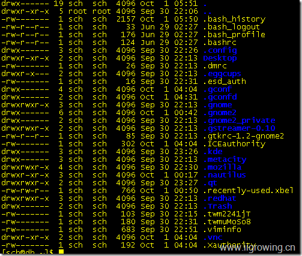Click the size 26 of .dmrc
The height and width of the screenshot is (256, 302).
point(130,66)
